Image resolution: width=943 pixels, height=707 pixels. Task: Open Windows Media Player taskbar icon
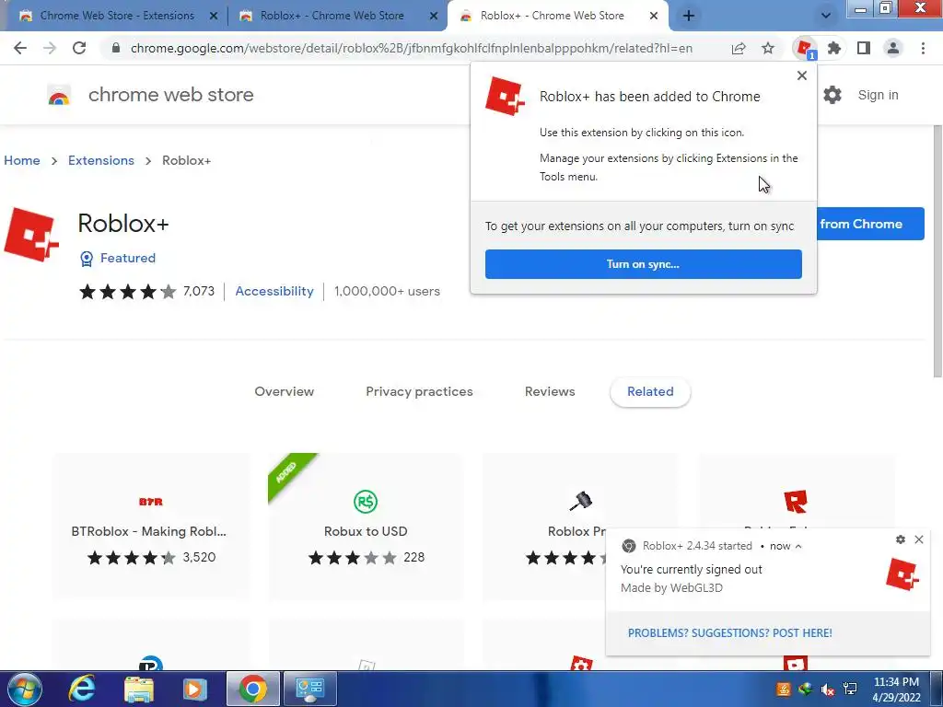(195, 690)
